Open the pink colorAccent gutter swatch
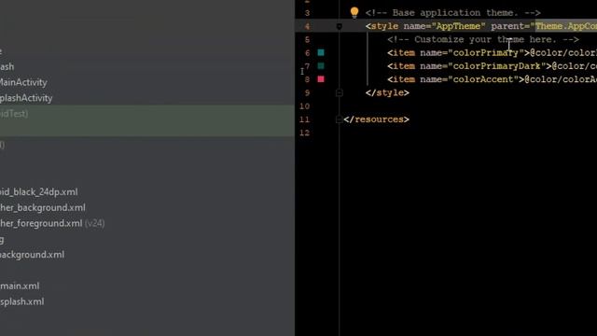Viewport: 597px width, 336px height. 321,79
